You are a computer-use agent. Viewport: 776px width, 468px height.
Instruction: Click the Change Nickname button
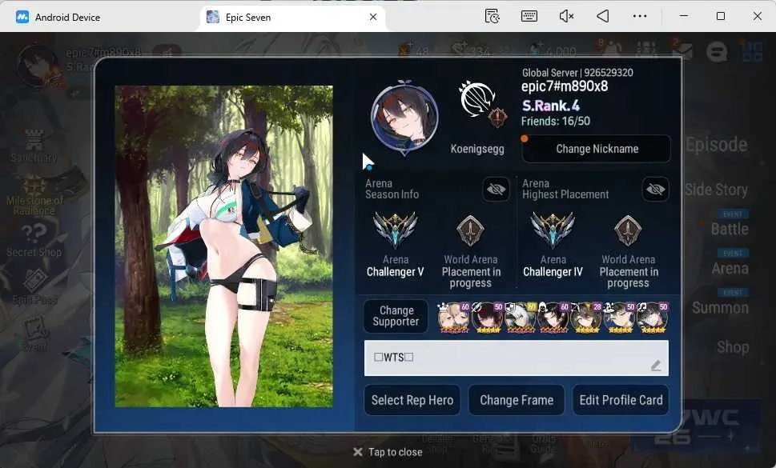click(597, 149)
